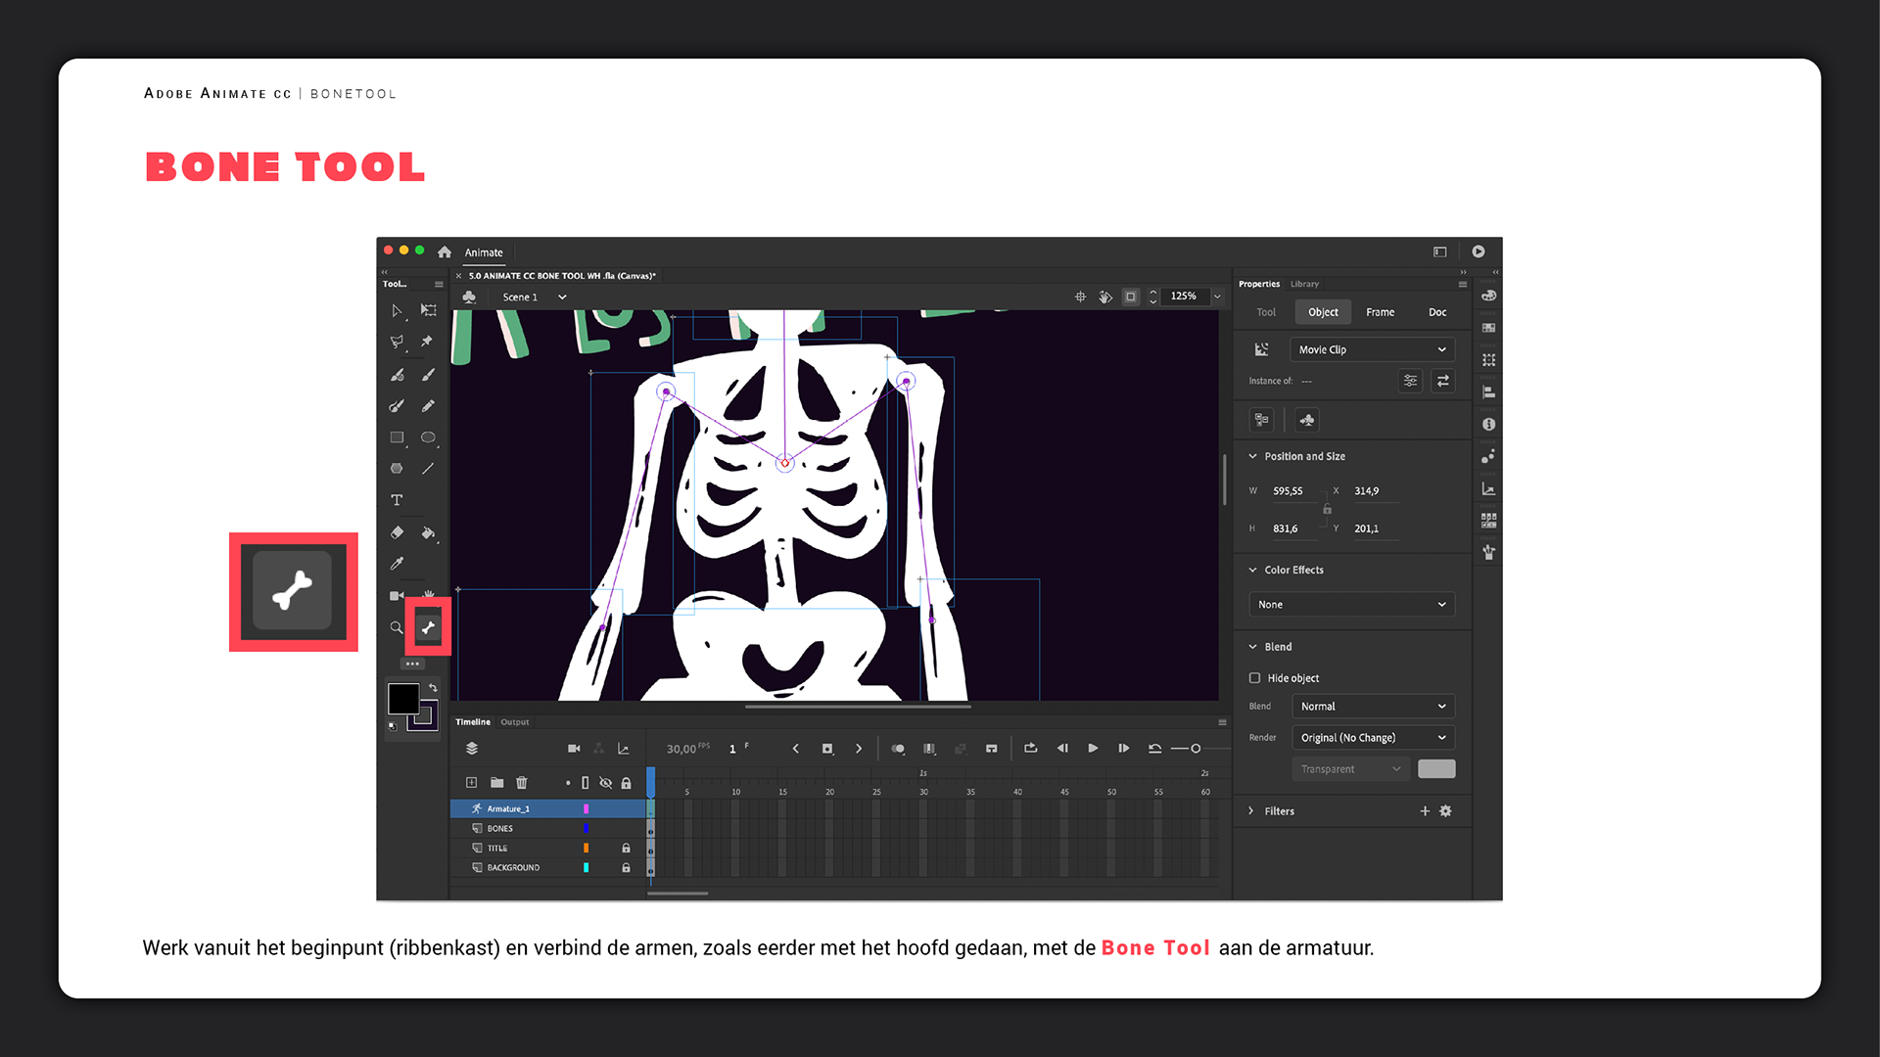
Task: Toggle visibility of all layers
Action: [605, 783]
